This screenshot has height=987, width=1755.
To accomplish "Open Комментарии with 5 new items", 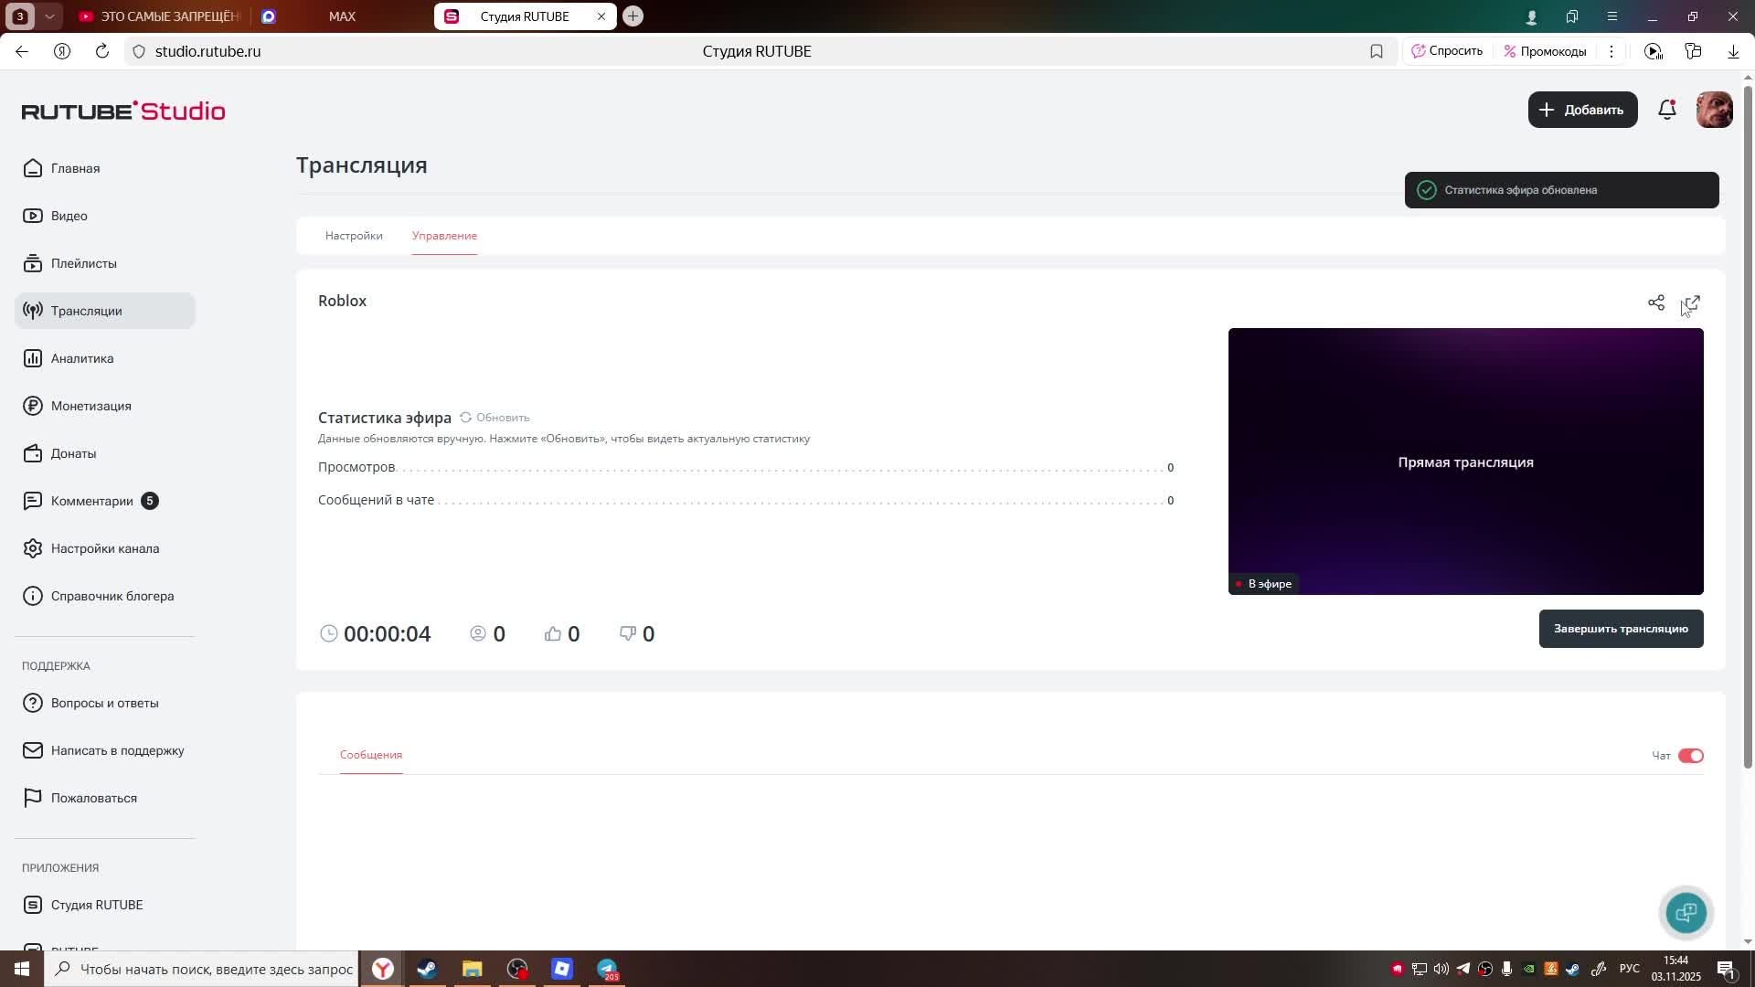I will coord(90,501).
